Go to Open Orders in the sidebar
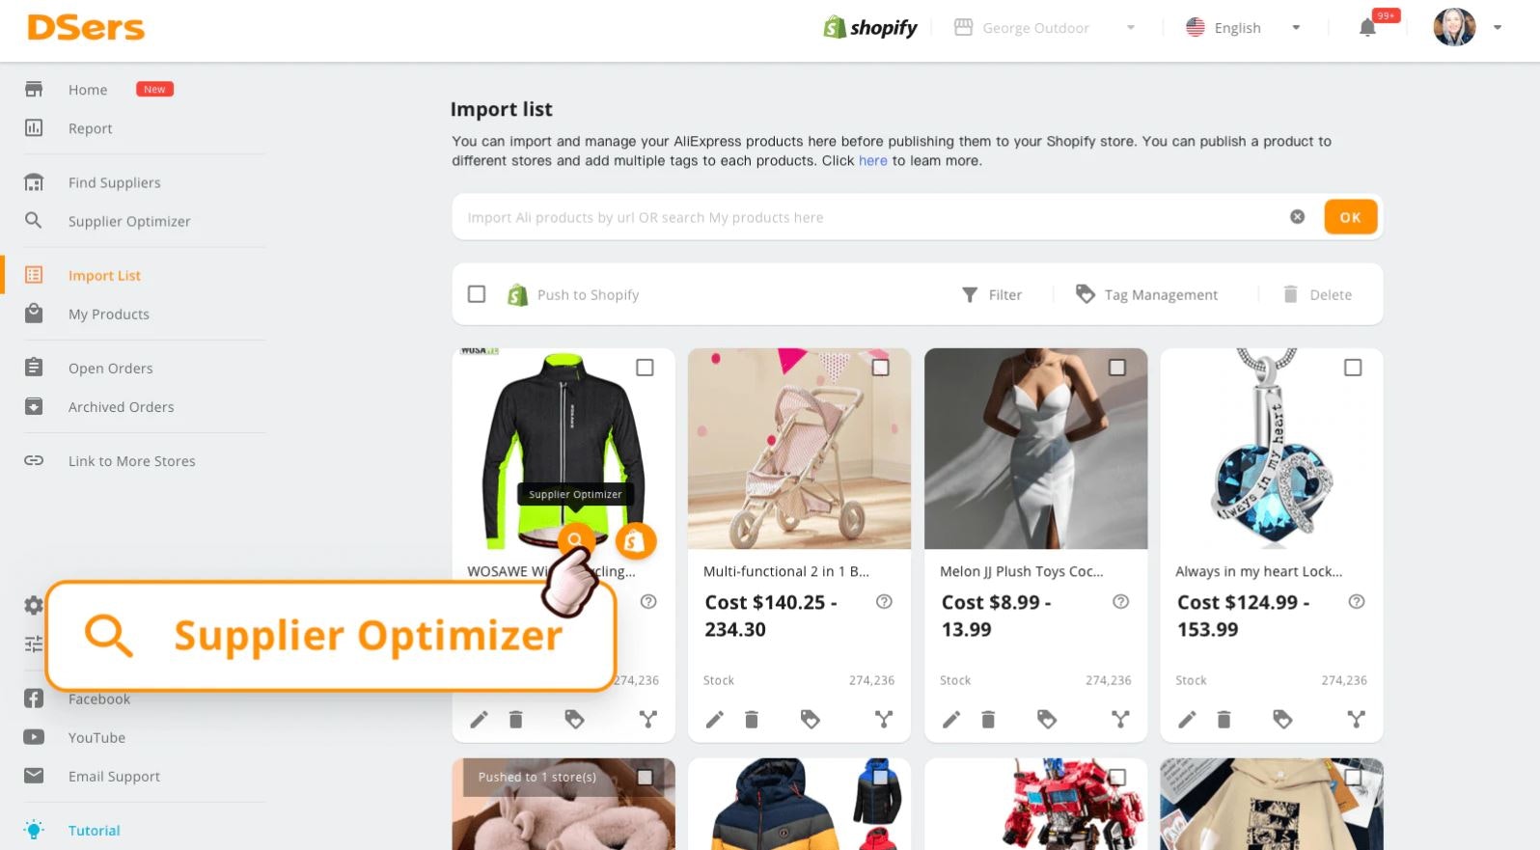Viewport: 1540px width, 850px height. pos(111,368)
